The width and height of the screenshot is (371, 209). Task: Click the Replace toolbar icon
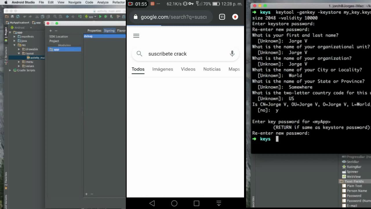60,17
